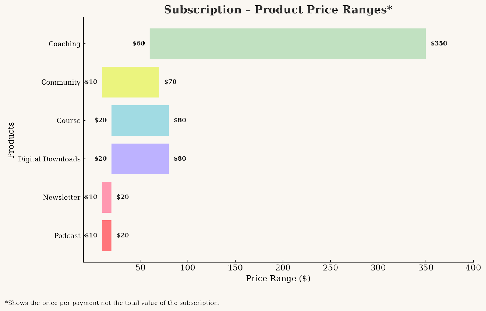
Task: Click the $60 label beside Coaching
Action: tap(139, 43)
